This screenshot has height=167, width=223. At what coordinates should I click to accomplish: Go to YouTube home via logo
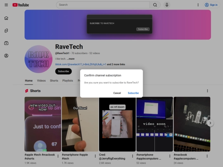[21, 5]
